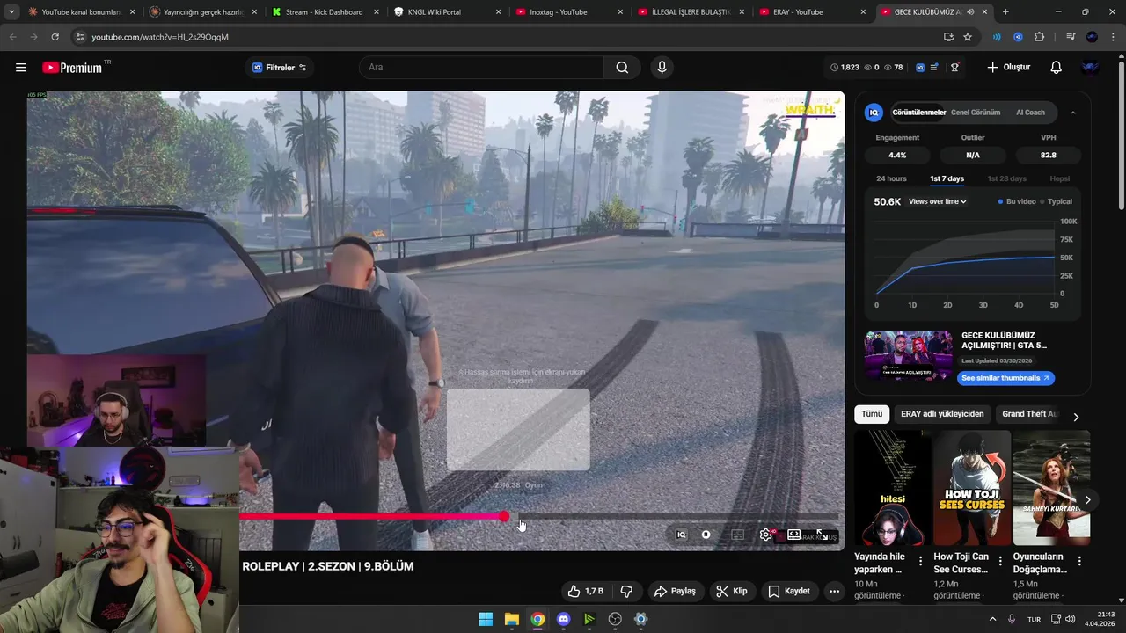The height and width of the screenshot is (633, 1126).
Task: Open options for How Toji Can See short
Action: tap(1000, 561)
